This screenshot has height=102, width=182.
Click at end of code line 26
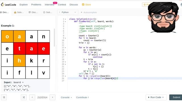click(118, 78)
